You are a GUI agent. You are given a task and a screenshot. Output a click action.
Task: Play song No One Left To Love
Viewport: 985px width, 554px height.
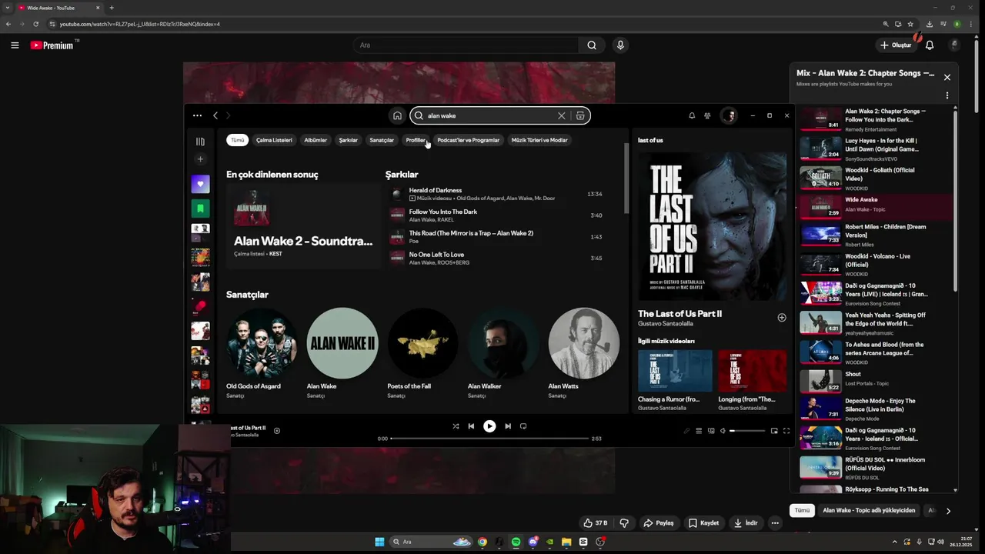pyautogui.click(x=436, y=255)
